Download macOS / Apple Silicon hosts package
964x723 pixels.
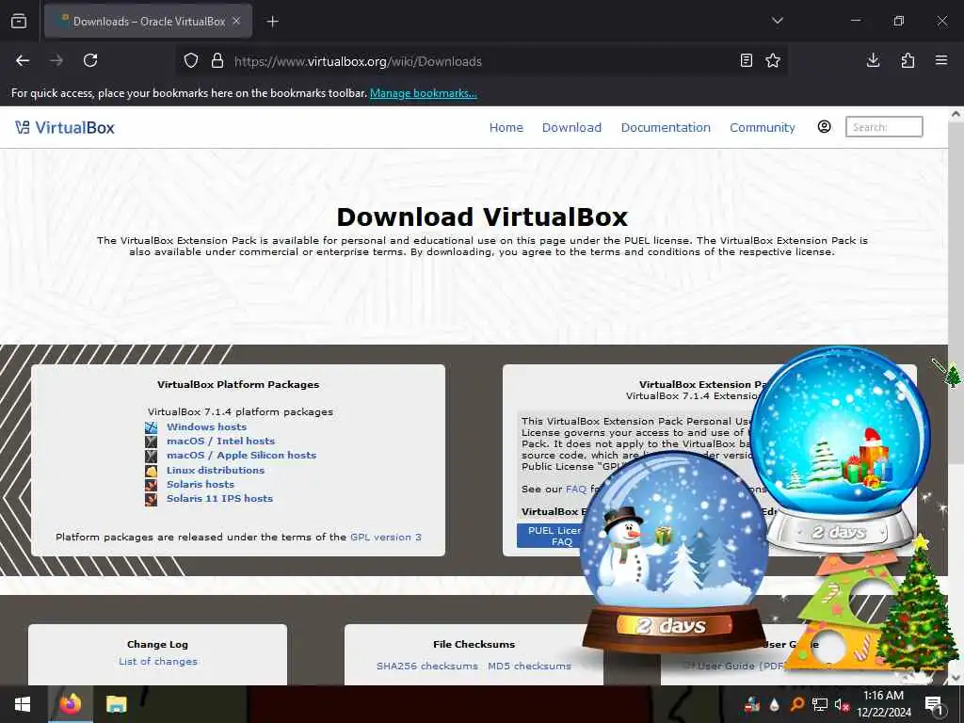coord(242,455)
